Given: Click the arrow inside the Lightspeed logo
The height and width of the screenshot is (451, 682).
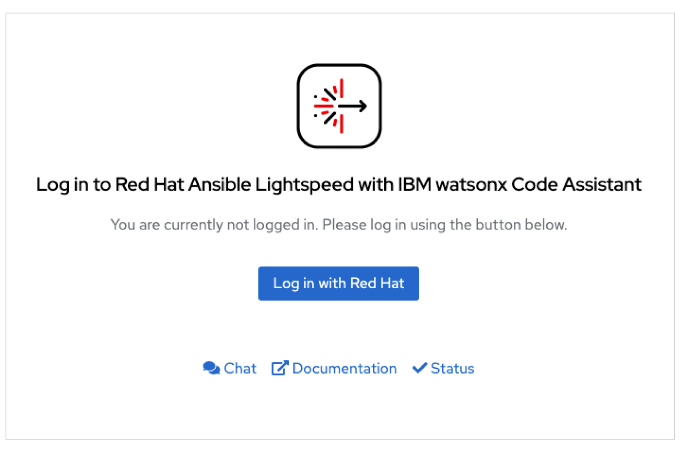Looking at the screenshot, I should (x=352, y=105).
